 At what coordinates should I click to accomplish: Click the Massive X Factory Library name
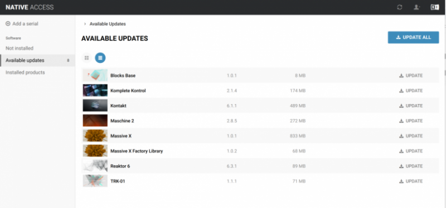tap(137, 151)
